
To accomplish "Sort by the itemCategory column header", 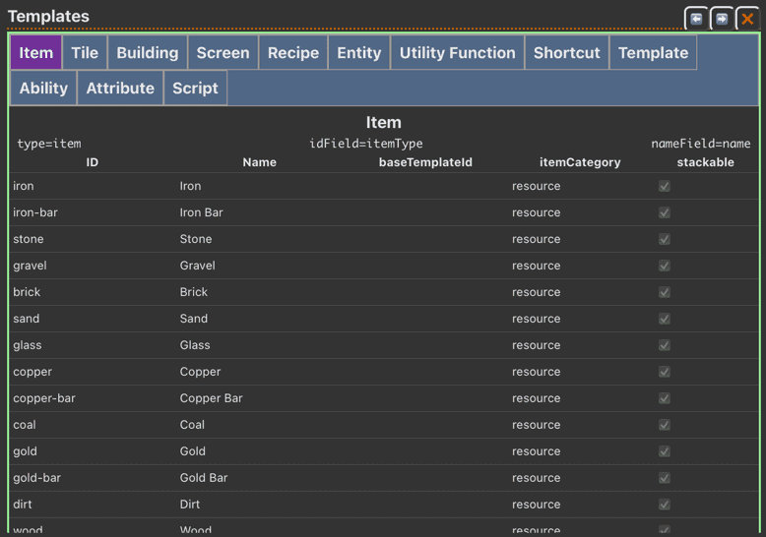I will [x=580, y=162].
